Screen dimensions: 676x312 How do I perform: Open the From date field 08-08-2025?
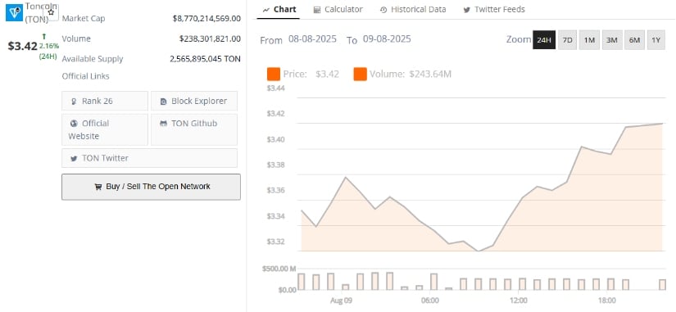click(x=312, y=39)
